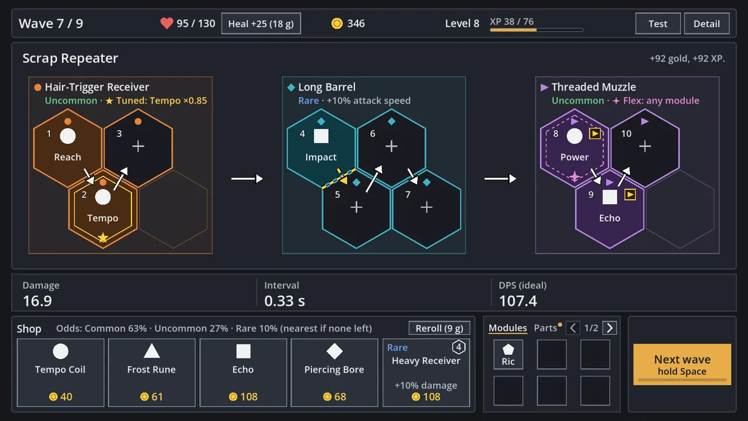Image resolution: width=748 pixels, height=421 pixels.
Task: Start the Next wave
Action: point(682,364)
